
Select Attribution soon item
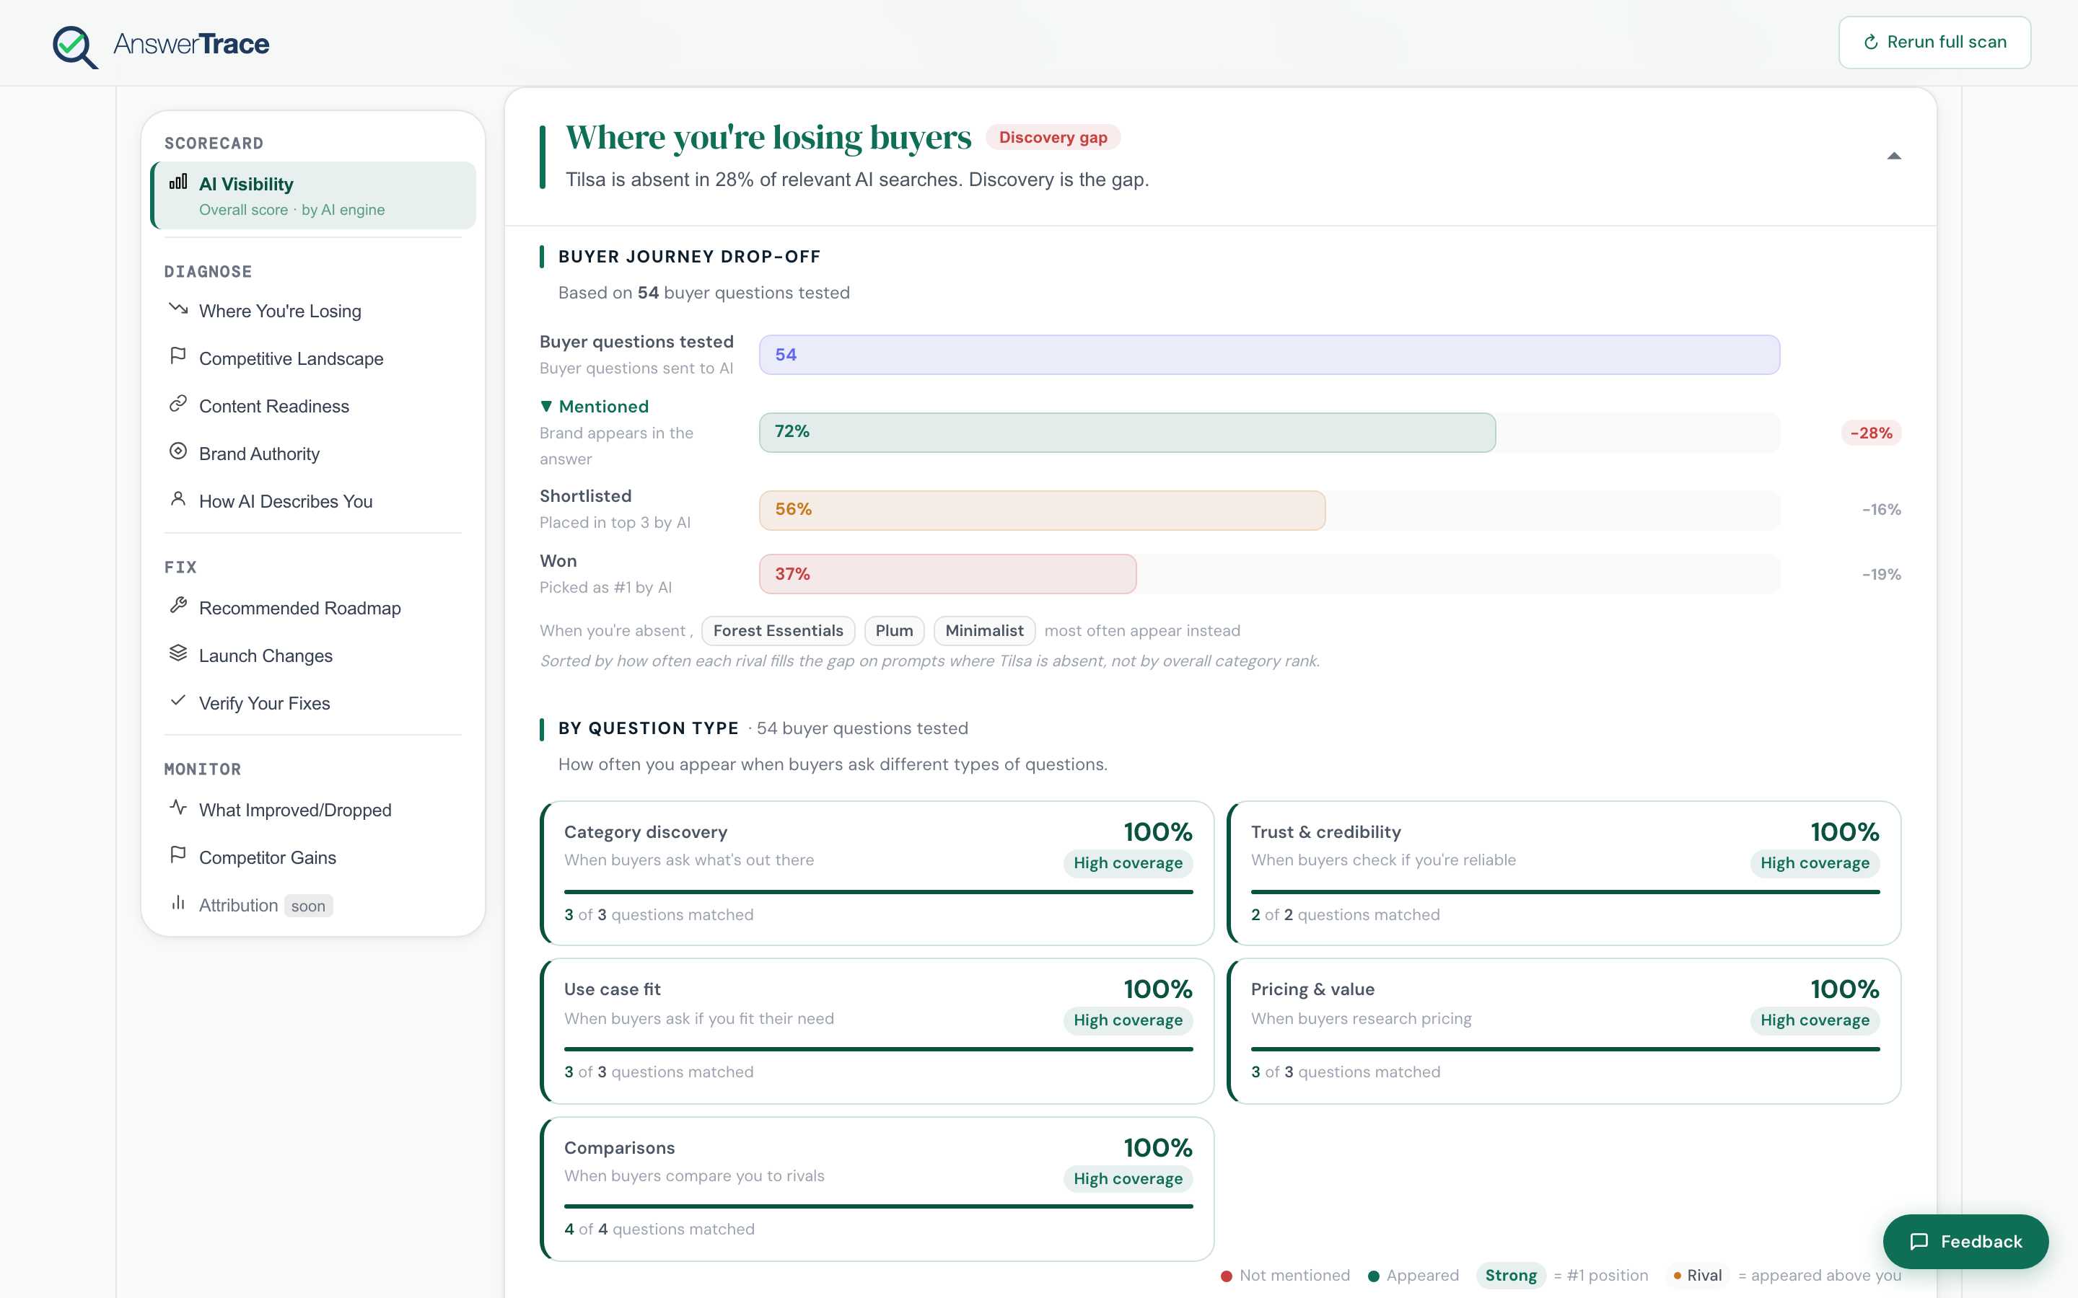click(x=313, y=905)
